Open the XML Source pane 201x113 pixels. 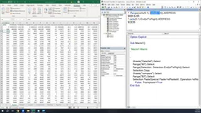[x=65, y=10]
